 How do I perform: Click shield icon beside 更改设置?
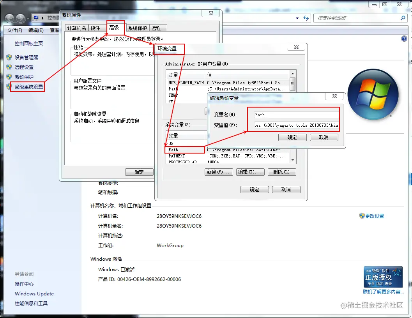point(362,216)
